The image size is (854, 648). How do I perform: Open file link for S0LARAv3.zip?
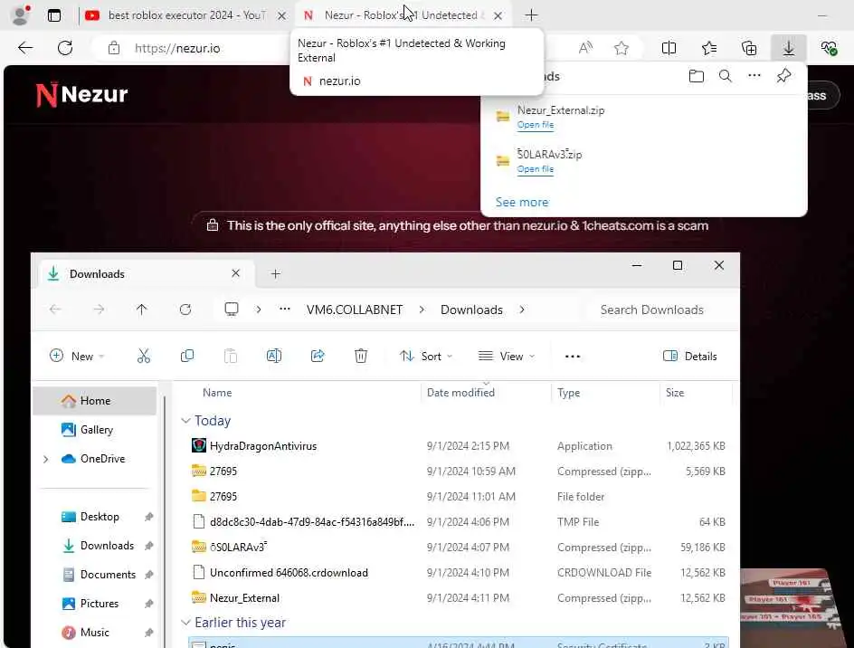536,169
